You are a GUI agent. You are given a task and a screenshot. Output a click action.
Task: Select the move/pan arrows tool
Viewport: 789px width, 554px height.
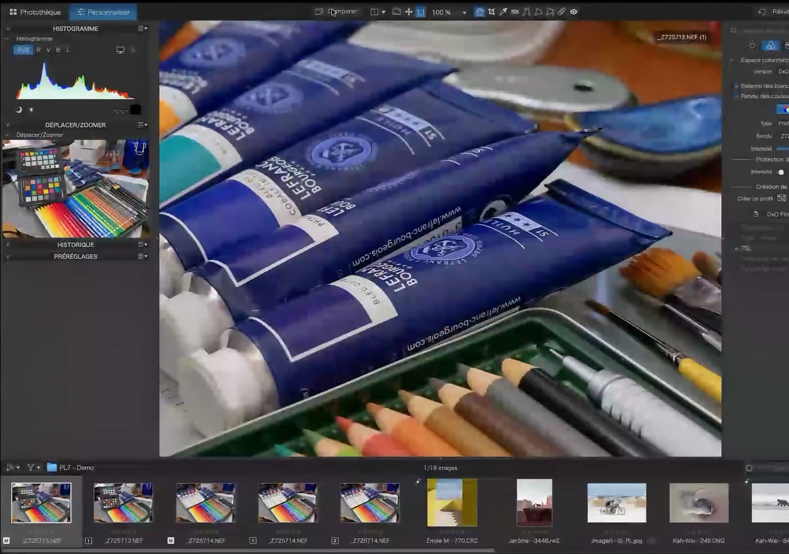409,12
